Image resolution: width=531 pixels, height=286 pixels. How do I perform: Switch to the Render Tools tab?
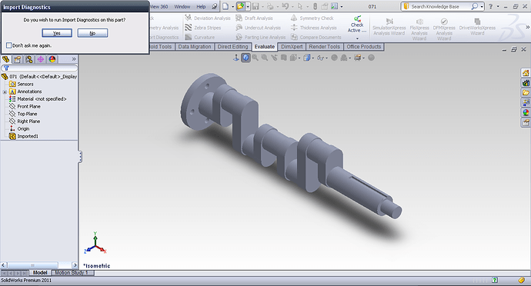(324, 47)
